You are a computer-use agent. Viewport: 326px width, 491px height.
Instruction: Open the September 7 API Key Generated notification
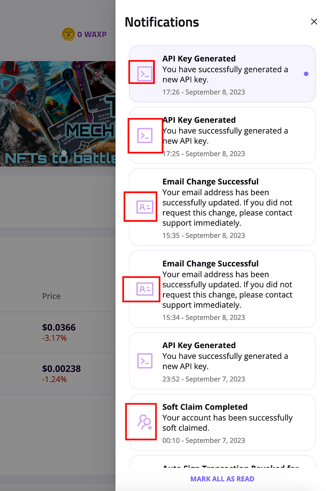tap(222, 361)
